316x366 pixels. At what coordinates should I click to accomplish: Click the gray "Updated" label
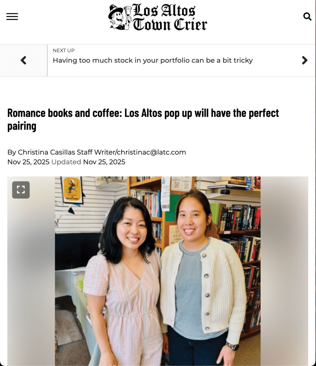tap(66, 162)
